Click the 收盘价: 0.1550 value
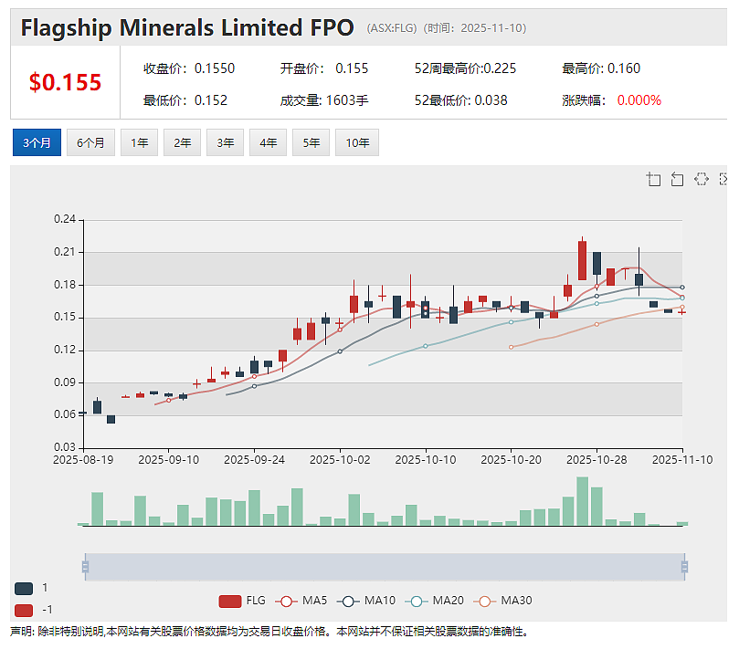 [x=189, y=68]
